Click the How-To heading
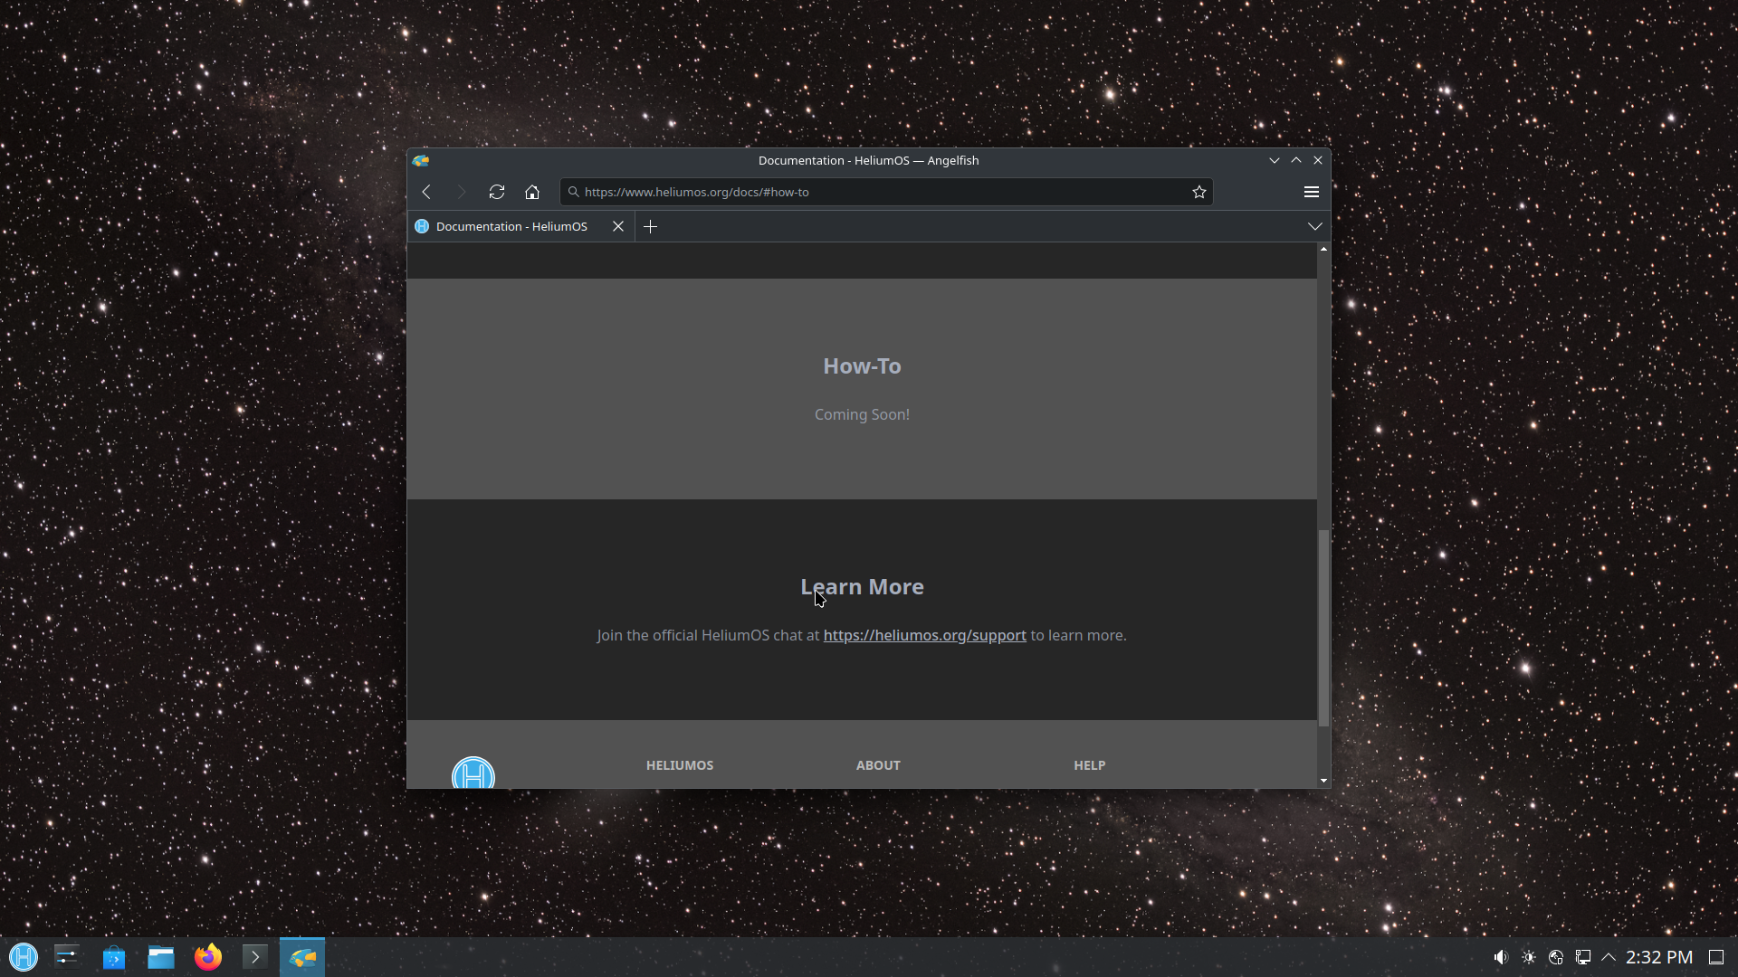The height and width of the screenshot is (977, 1738). 862,366
